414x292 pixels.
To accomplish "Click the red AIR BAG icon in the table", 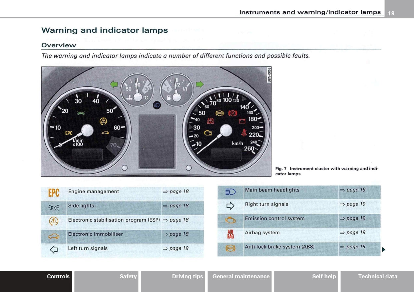I will point(231,234).
